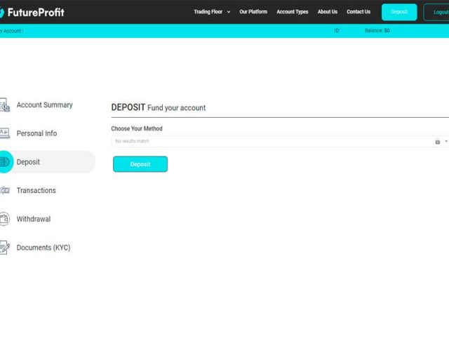The image size is (449, 355).
Task: Click the Deposit button in header
Action: point(399,12)
